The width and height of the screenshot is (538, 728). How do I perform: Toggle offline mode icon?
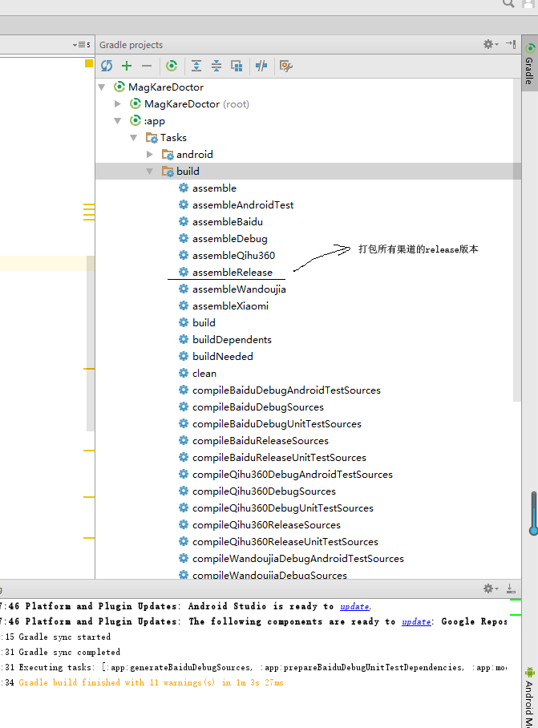pos(261,66)
